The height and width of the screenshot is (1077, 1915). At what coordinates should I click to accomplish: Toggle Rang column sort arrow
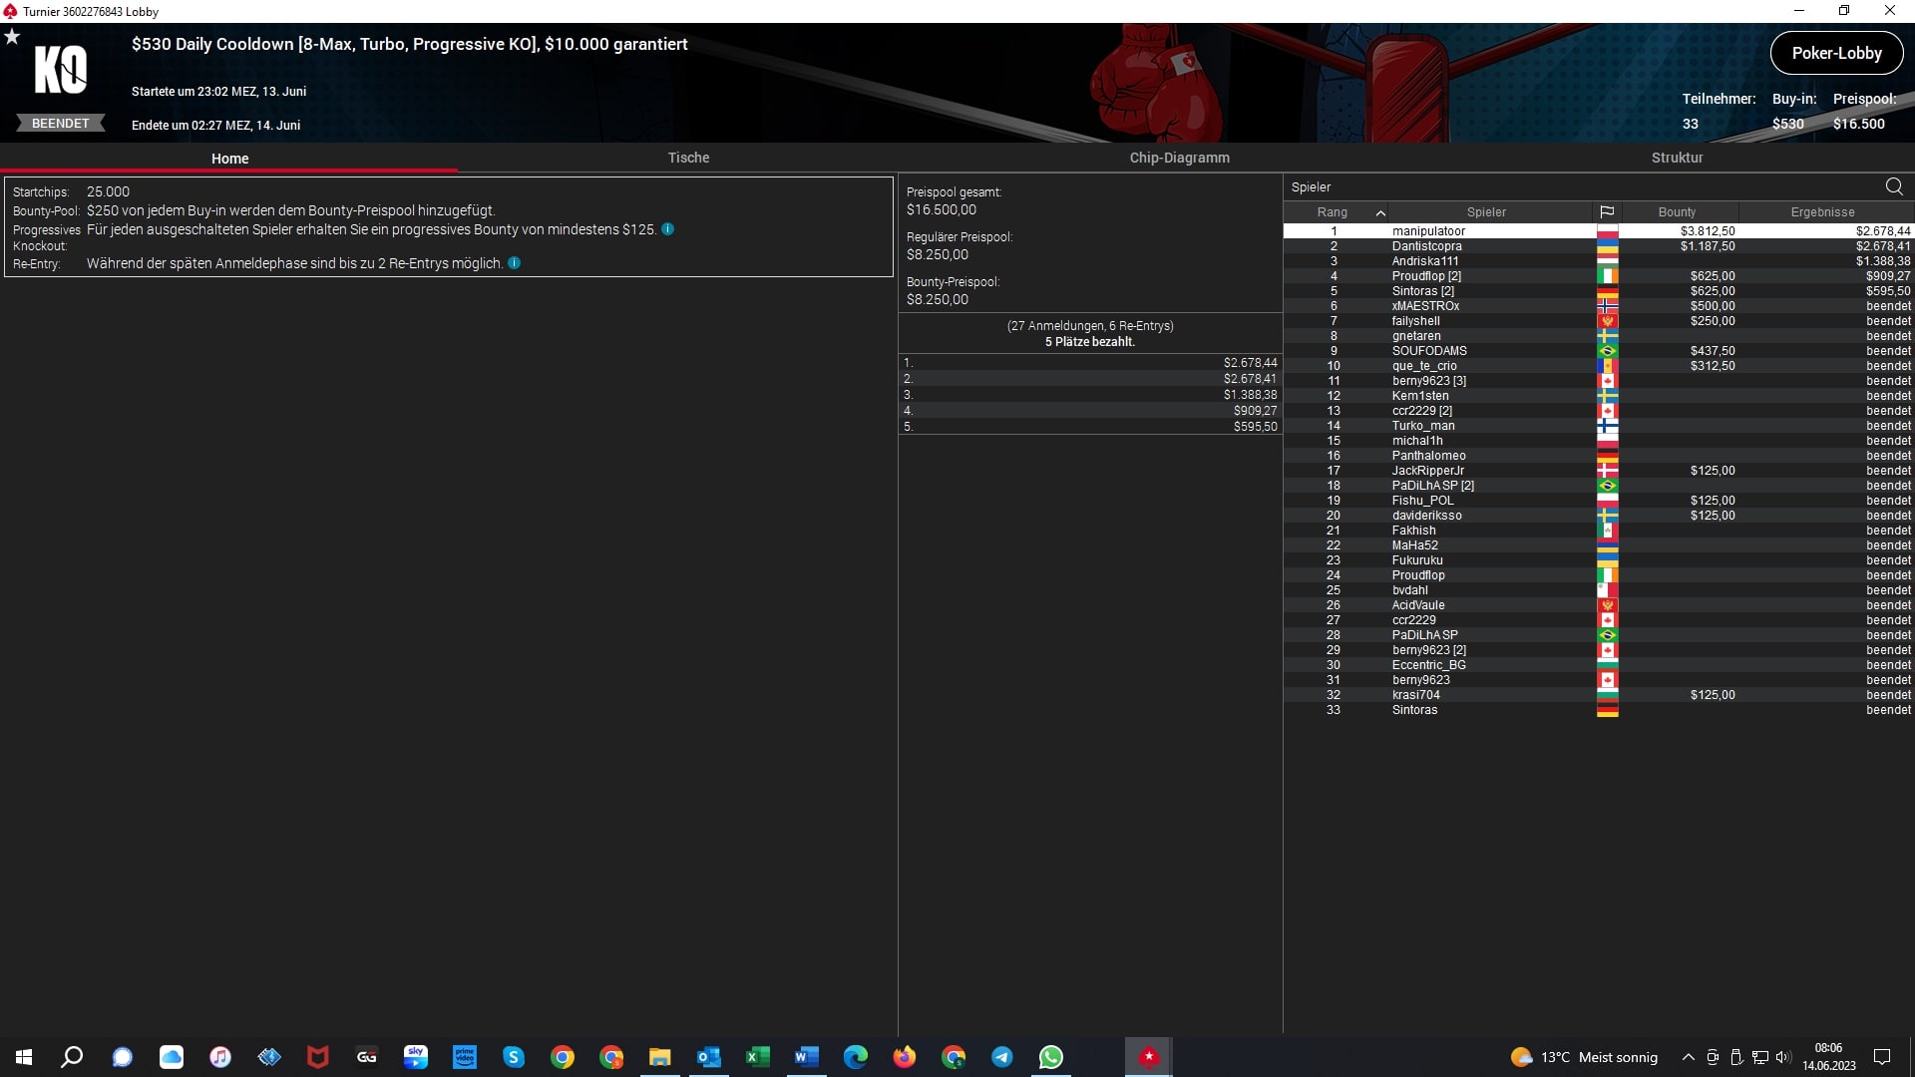pyautogui.click(x=1380, y=212)
